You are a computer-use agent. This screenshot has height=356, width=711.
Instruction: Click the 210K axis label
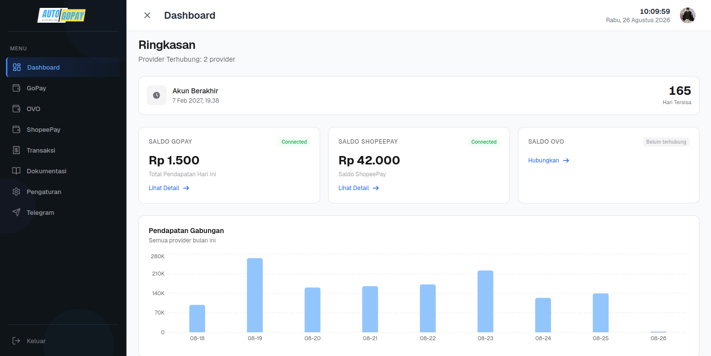(158, 274)
